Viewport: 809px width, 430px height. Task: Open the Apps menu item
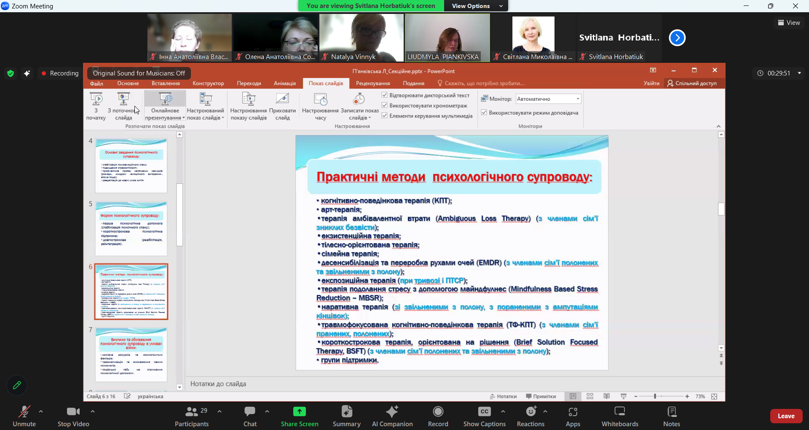(x=573, y=416)
